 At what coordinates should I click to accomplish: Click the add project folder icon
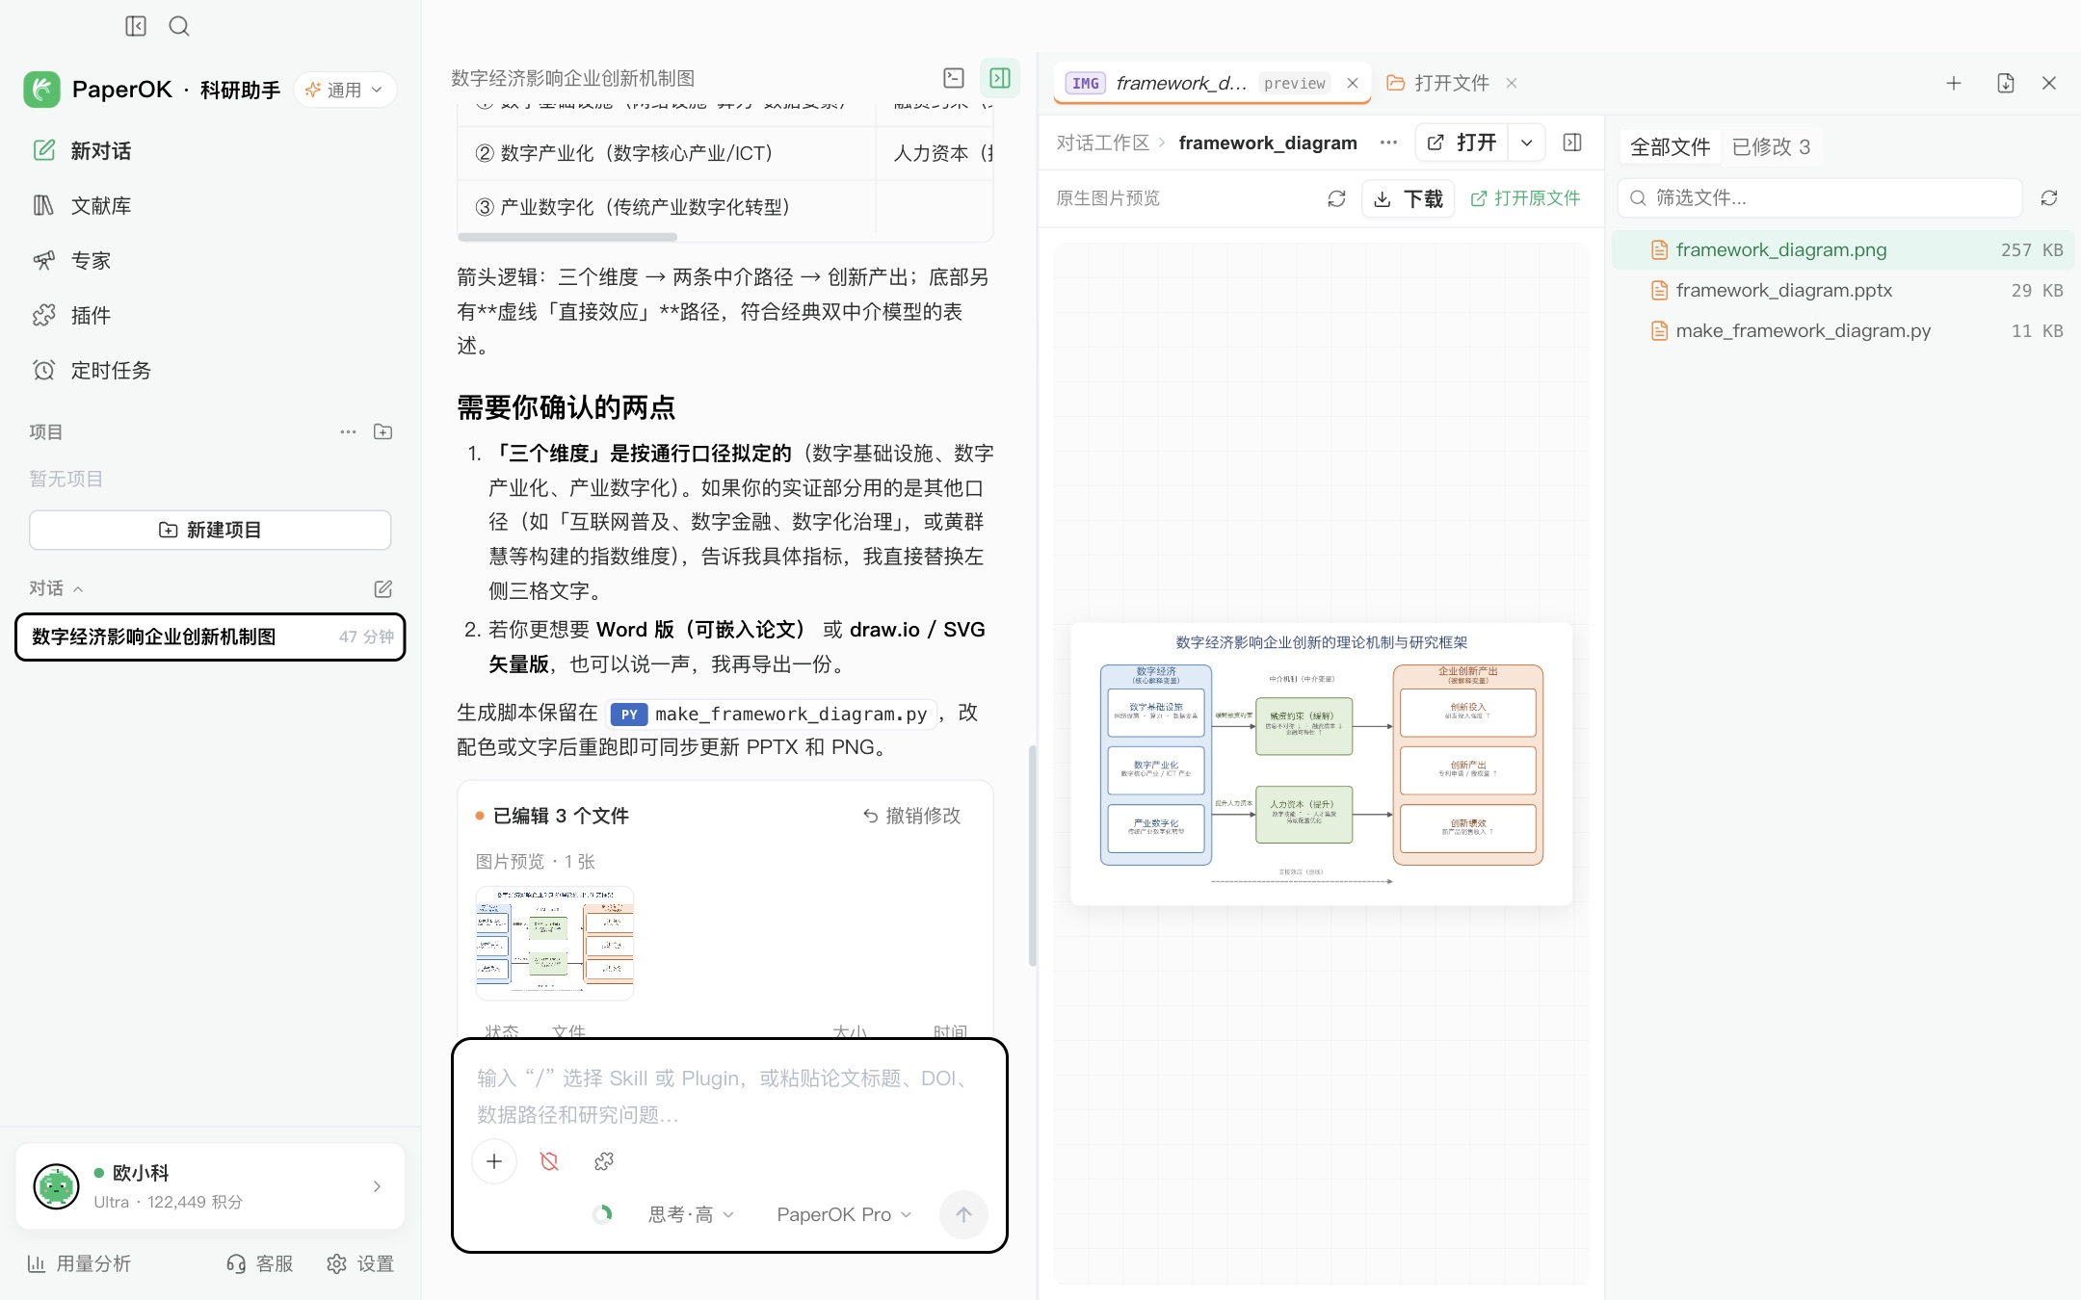[x=382, y=431]
